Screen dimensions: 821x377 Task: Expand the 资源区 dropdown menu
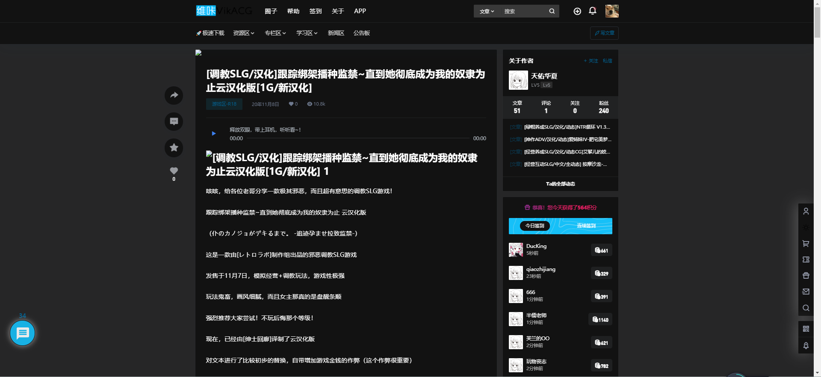(243, 33)
